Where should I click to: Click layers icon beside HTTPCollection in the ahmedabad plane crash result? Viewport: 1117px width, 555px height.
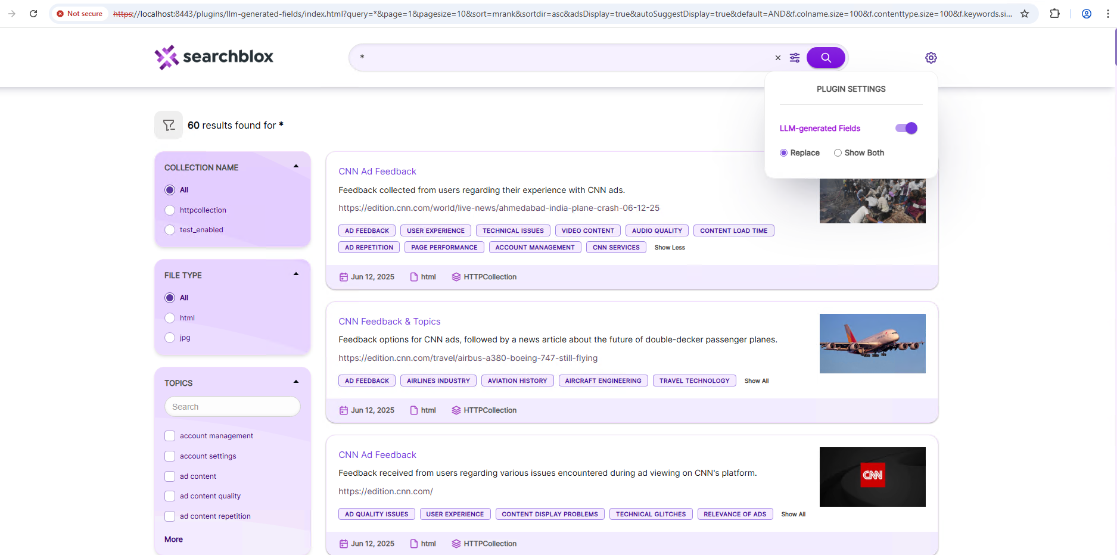coord(456,277)
